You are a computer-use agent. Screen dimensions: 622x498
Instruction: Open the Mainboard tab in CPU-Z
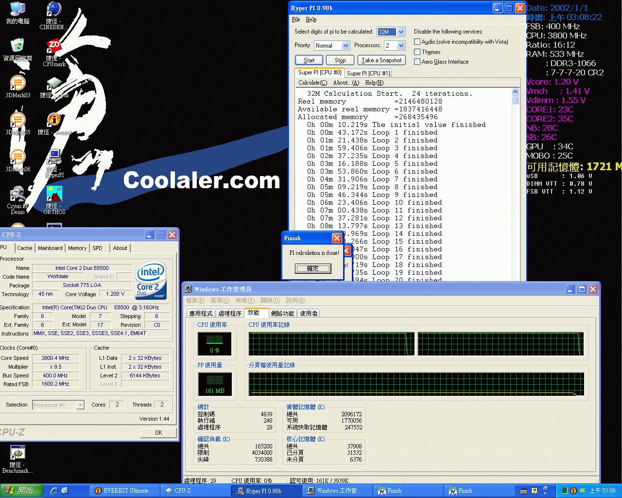pyautogui.click(x=50, y=248)
